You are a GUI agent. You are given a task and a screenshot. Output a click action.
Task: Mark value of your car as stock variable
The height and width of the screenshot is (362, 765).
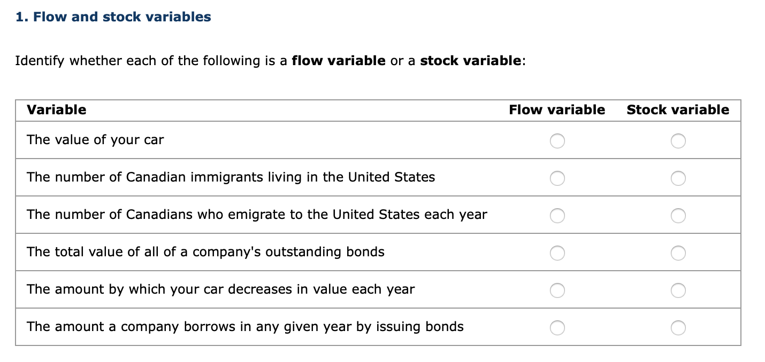pyautogui.click(x=678, y=141)
